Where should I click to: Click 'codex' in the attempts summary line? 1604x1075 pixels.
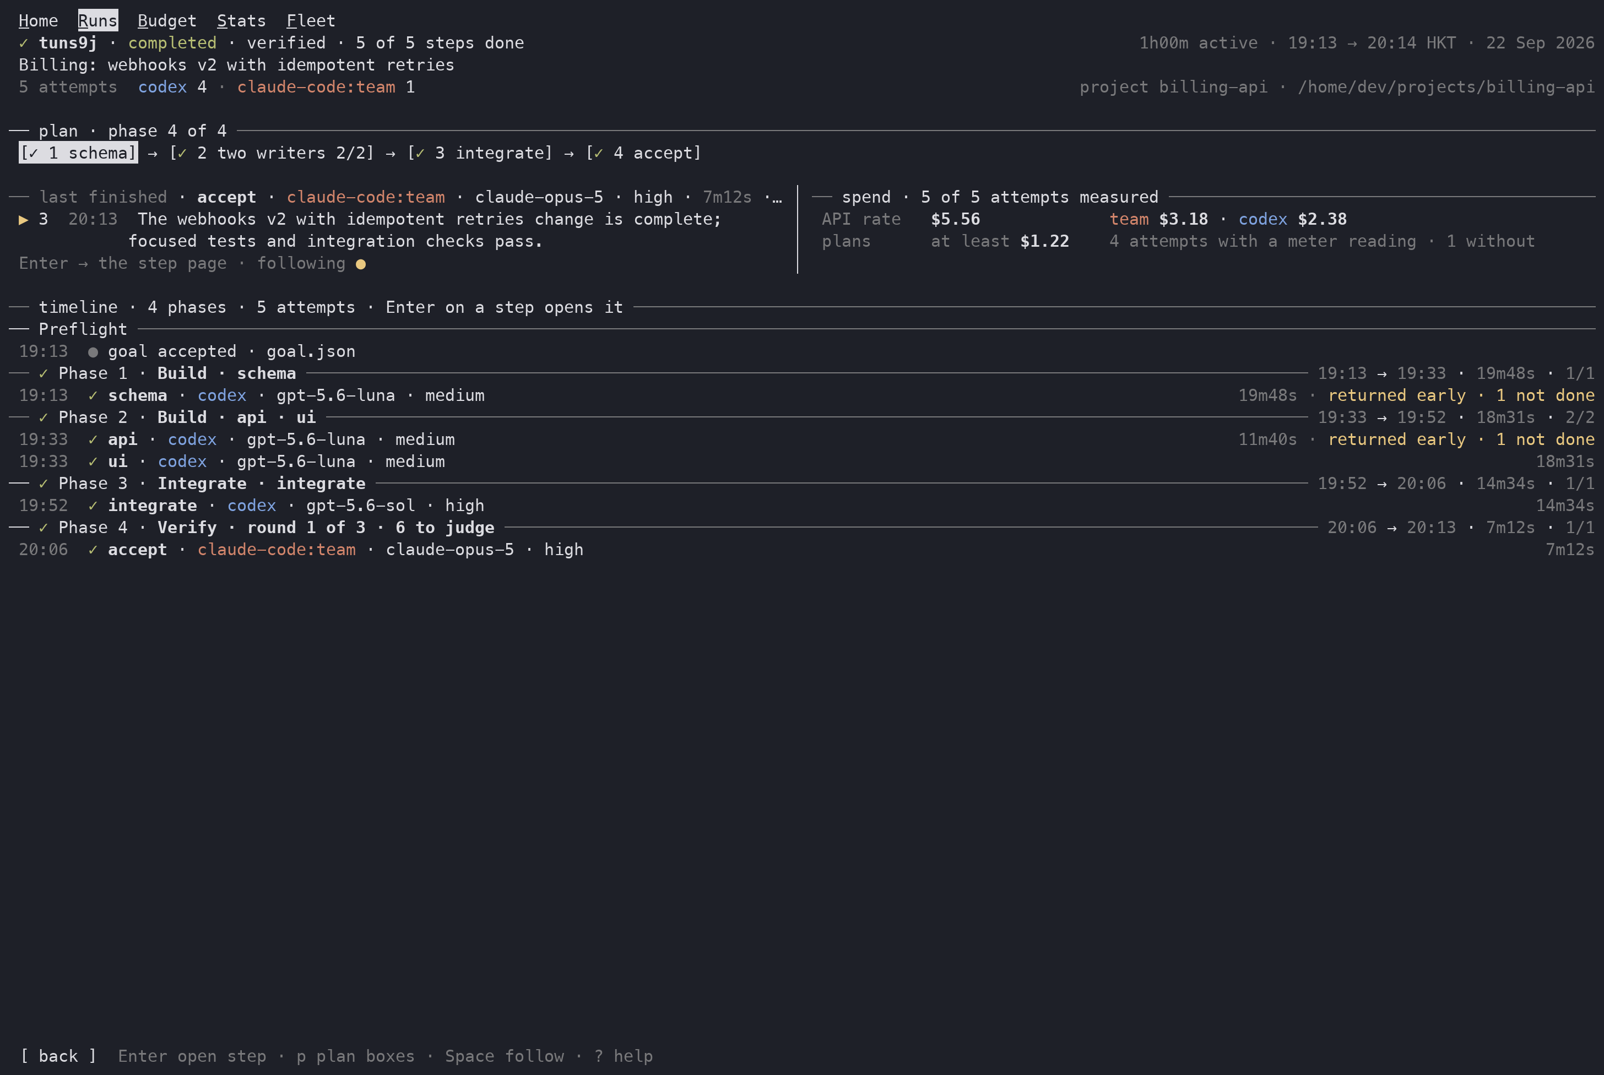162,86
